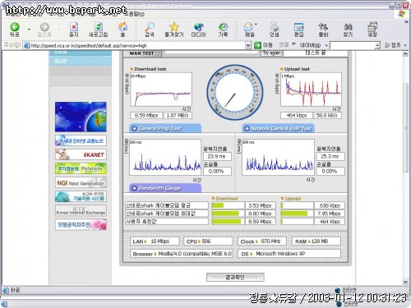Click the Links toolbar label

[x=284, y=45]
